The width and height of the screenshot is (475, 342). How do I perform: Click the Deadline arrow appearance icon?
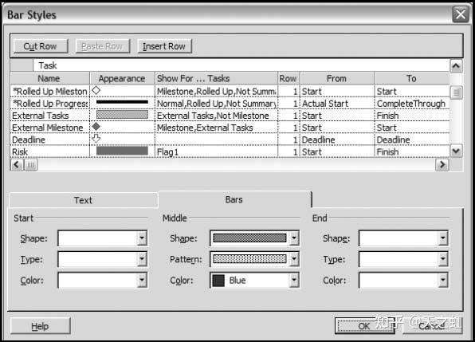coord(96,139)
